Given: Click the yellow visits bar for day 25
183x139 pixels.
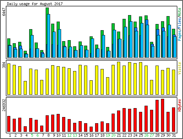Looking at the screenshot, I should tap(140, 78).
